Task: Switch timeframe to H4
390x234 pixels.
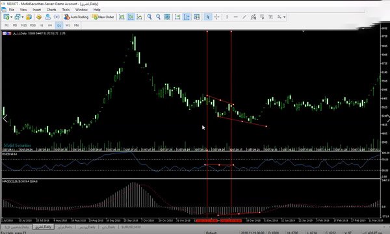Action: [50, 25]
